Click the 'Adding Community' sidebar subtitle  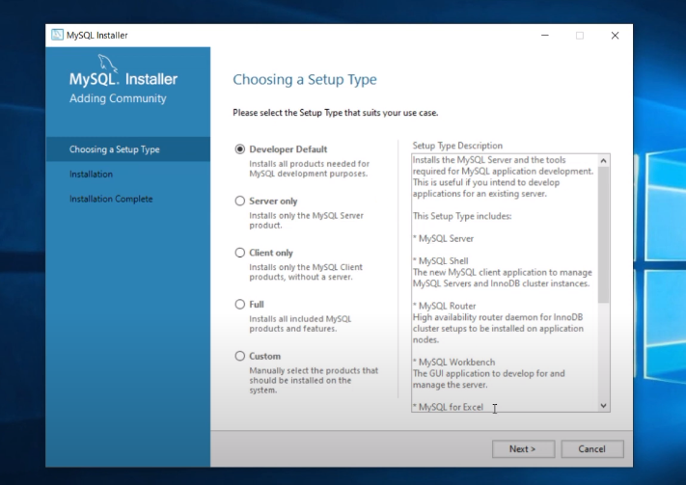tap(118, 98)
